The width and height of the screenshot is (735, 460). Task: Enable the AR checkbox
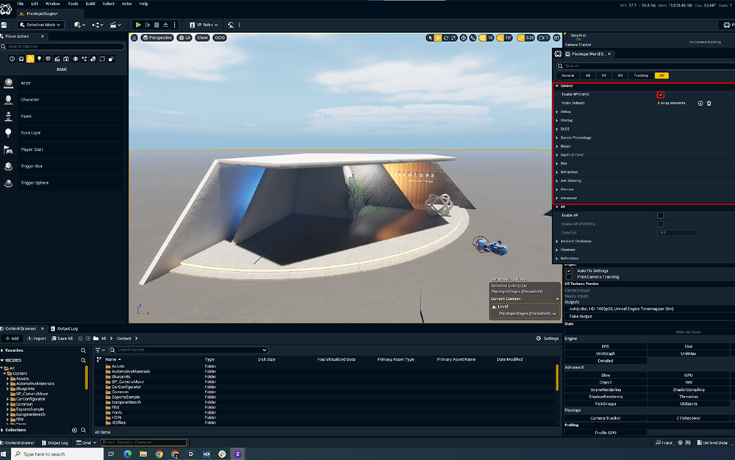pyautogui.click(x=660, y=215)
